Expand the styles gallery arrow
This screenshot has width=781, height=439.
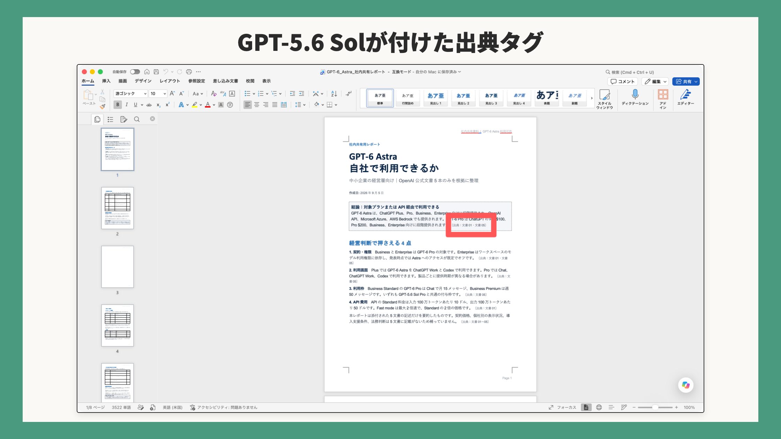[592, 98]
